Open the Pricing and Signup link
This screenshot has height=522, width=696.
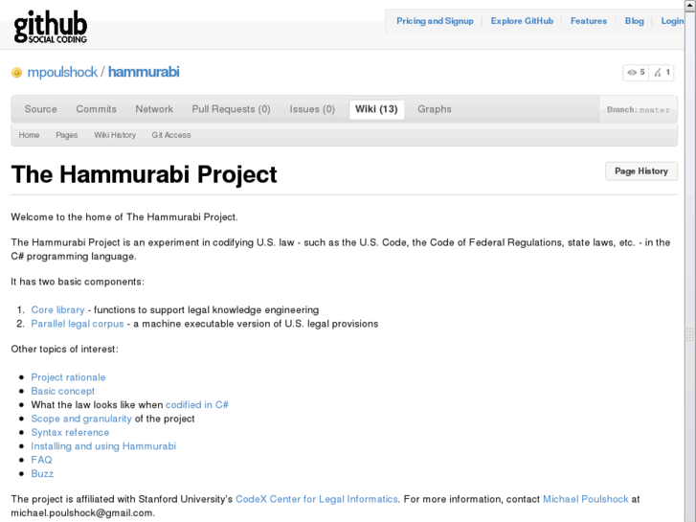[x=435, y=21]
